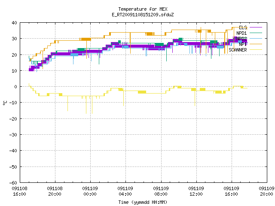This screenshot has width=275, height=206.
Task: Click the °C y-axis unit label
Action: [x=5, y=103]
